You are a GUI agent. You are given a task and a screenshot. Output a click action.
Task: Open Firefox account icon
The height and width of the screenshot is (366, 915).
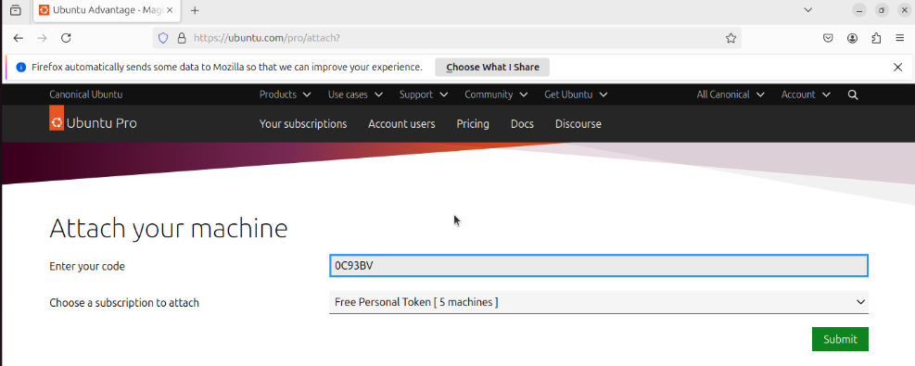click(x=853, y=38)
